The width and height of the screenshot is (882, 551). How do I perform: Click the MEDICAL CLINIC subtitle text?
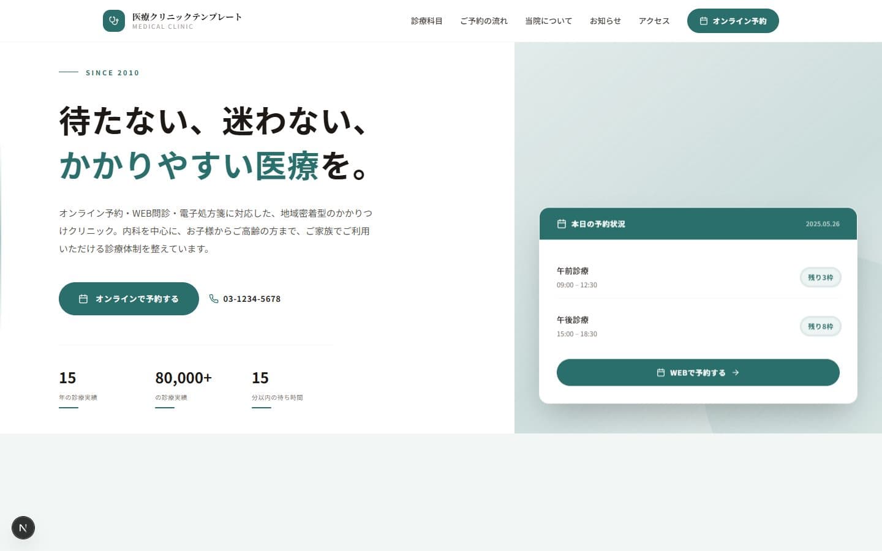[x=163, y=27]
